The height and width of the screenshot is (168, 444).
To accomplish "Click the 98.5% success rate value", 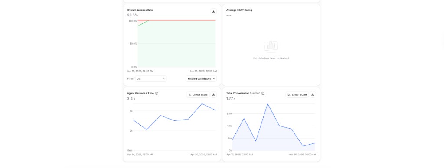I will (133, 15).
